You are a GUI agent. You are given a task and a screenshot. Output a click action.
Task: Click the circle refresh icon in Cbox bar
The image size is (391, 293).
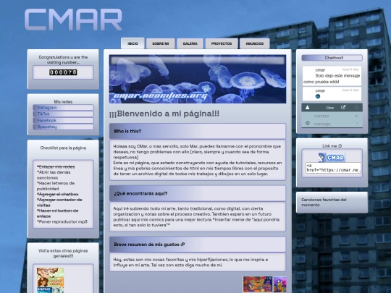(x=356, y=107)
